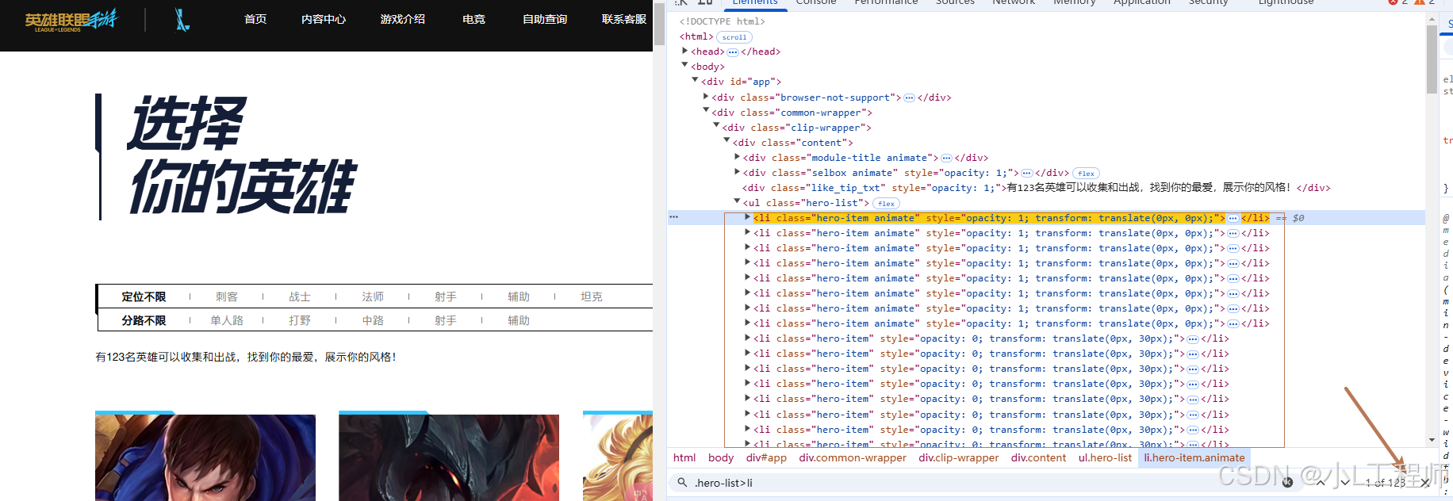Click the blue L icon beside the logo
The width and height of the screenshot is (1453, 501).
pos(182,20)
